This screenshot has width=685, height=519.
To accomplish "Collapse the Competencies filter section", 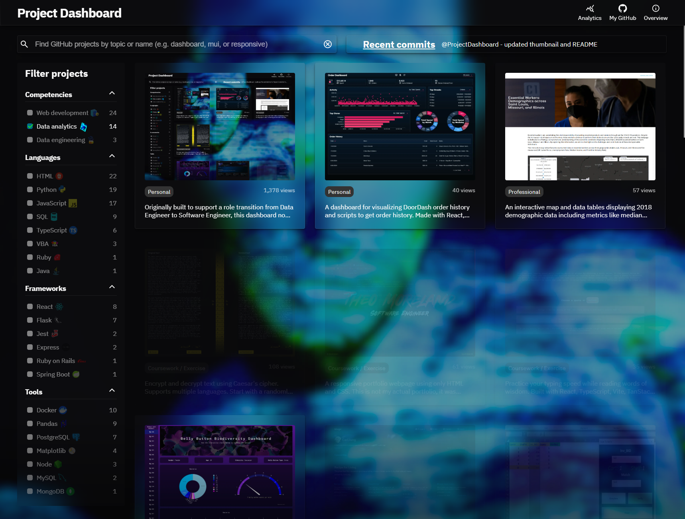I will 112,93.
